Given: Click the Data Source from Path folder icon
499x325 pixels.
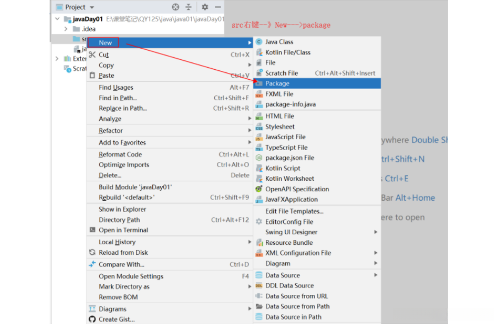Looking at the screenshot, I should (x=259, y=306).
